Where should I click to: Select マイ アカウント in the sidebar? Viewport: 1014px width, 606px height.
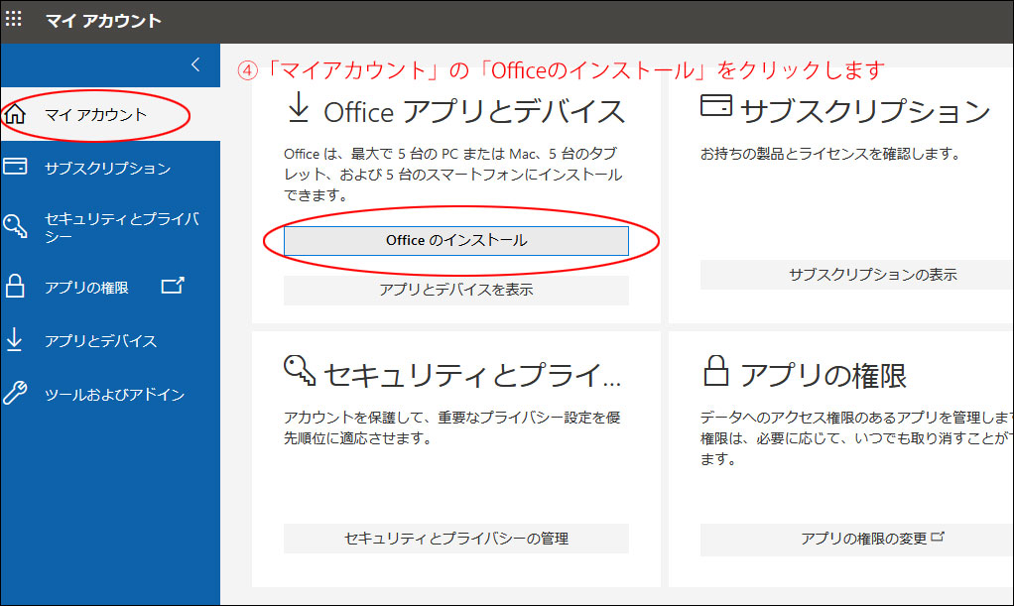(x=95, y=115)
